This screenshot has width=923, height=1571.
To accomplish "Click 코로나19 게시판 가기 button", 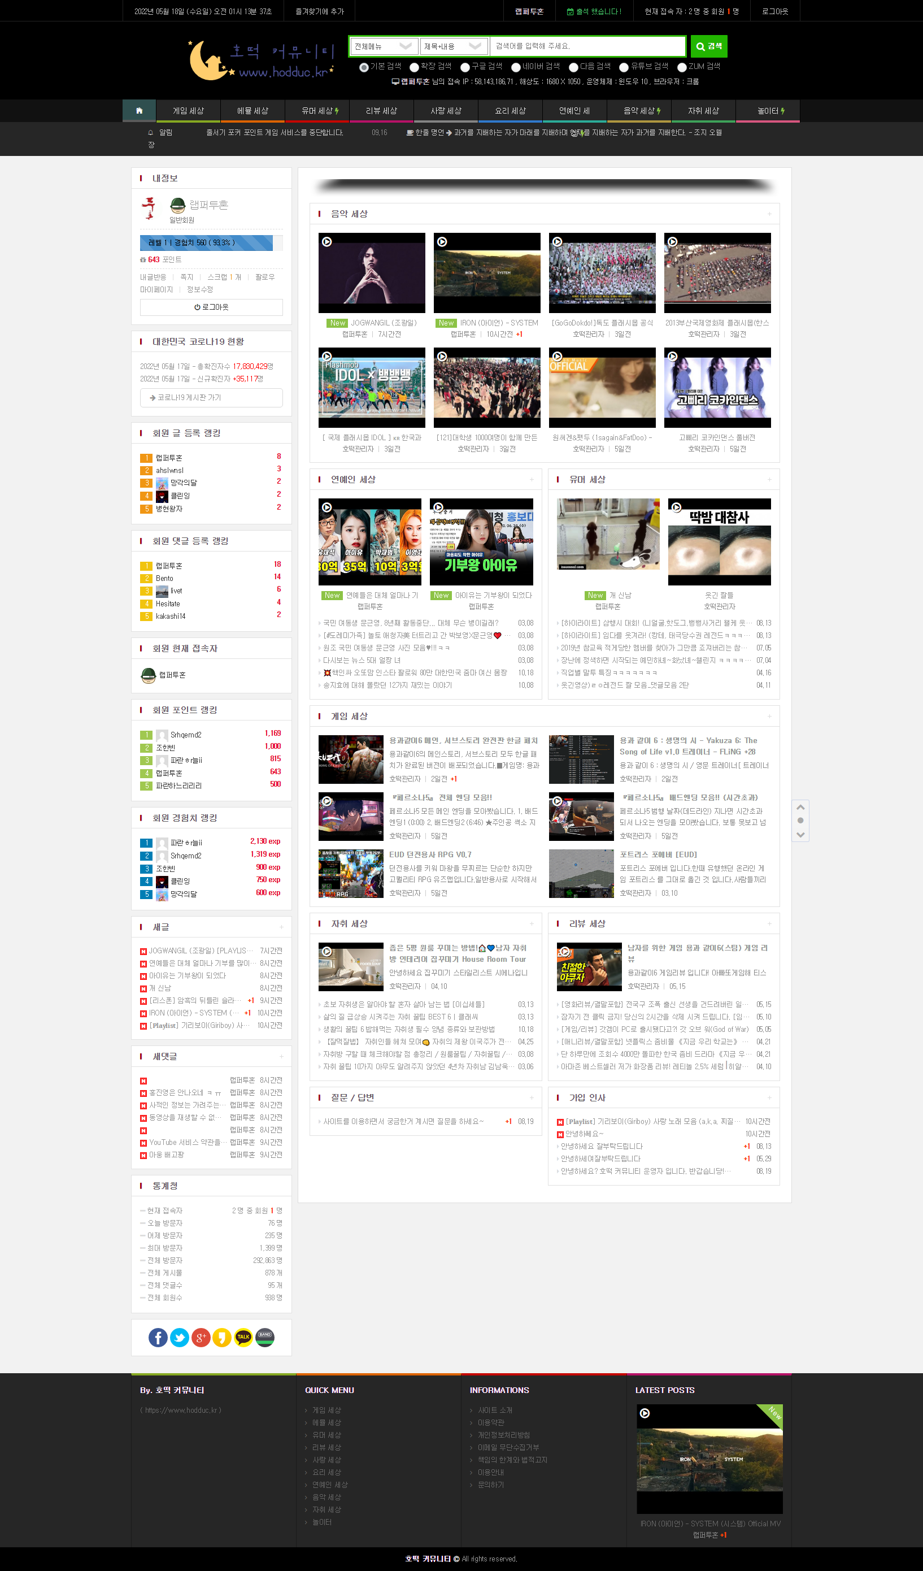I will (x=211, y=398).
